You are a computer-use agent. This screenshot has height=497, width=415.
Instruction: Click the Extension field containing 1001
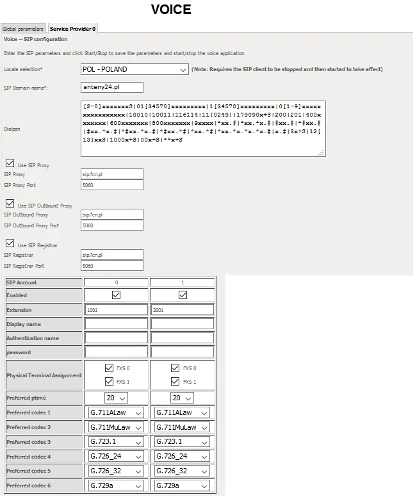coord(116,310)
